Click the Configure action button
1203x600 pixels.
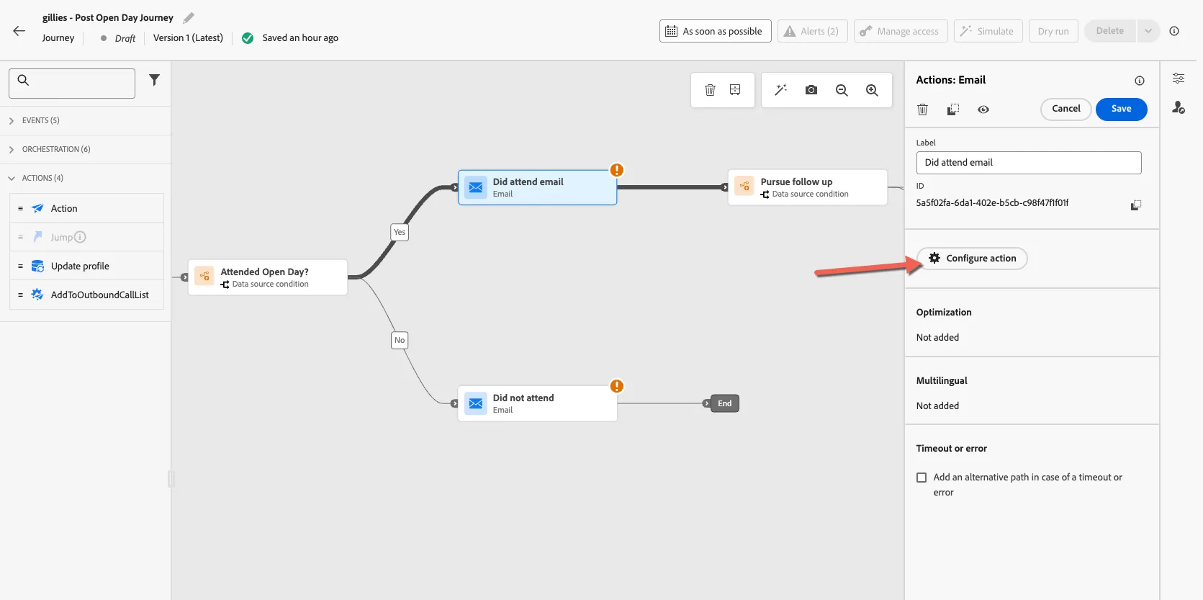[972, 259]
